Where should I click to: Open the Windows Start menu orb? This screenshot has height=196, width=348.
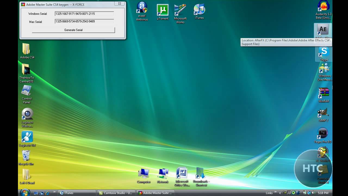tap(25, 192)
